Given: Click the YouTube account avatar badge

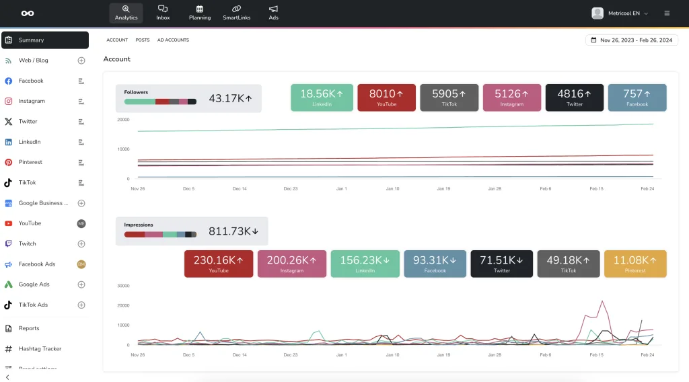Looking at the screenshot, I should 81,223.
